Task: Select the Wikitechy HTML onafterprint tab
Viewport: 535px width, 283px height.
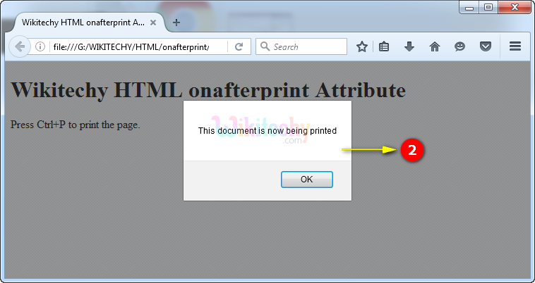Action: click(78, 22)
